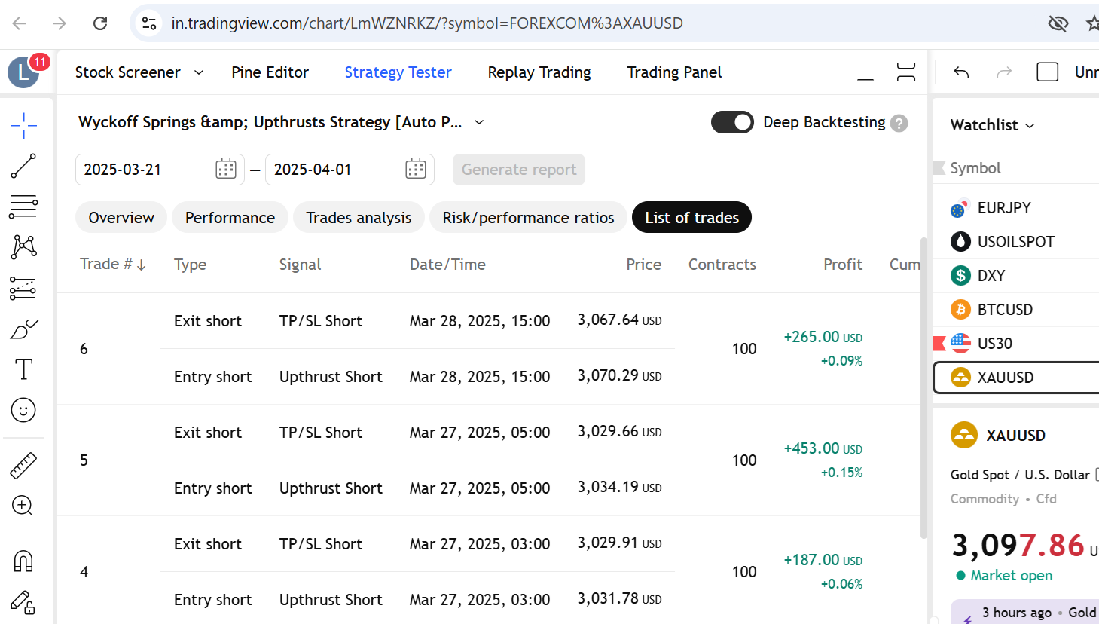Open the Fibonacci retracement tools
Viewport: 1099px width, 624px height.
23,206
